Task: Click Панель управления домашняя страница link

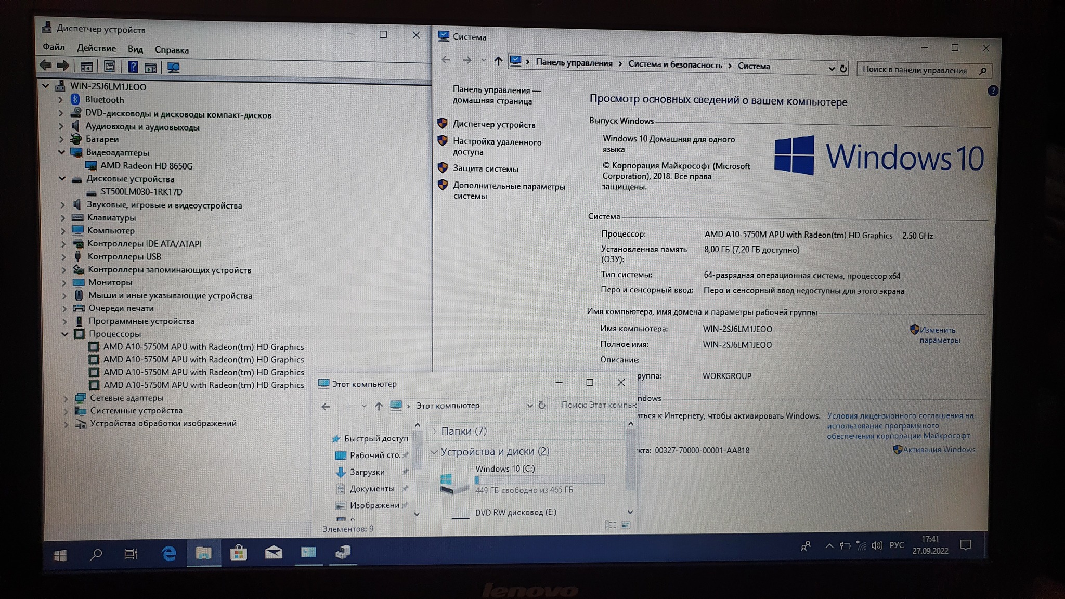Action: pyautogui.click(x=497, y=95)
